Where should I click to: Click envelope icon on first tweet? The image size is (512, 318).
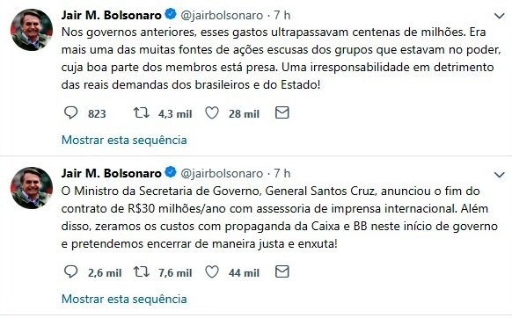282,112
